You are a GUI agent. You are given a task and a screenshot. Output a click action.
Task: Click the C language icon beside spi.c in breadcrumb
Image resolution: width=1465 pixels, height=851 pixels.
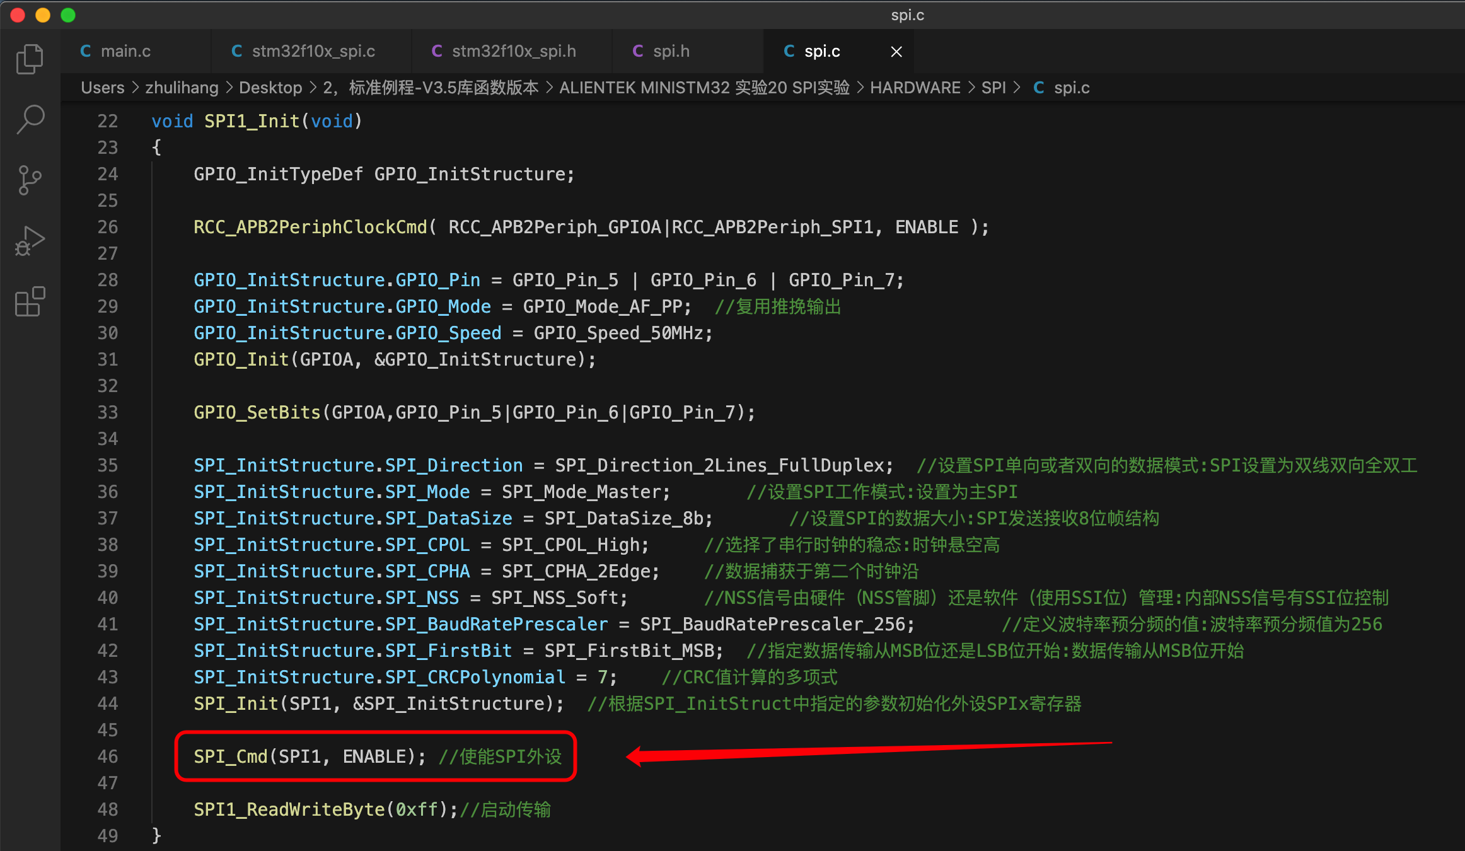(1039, 88)
